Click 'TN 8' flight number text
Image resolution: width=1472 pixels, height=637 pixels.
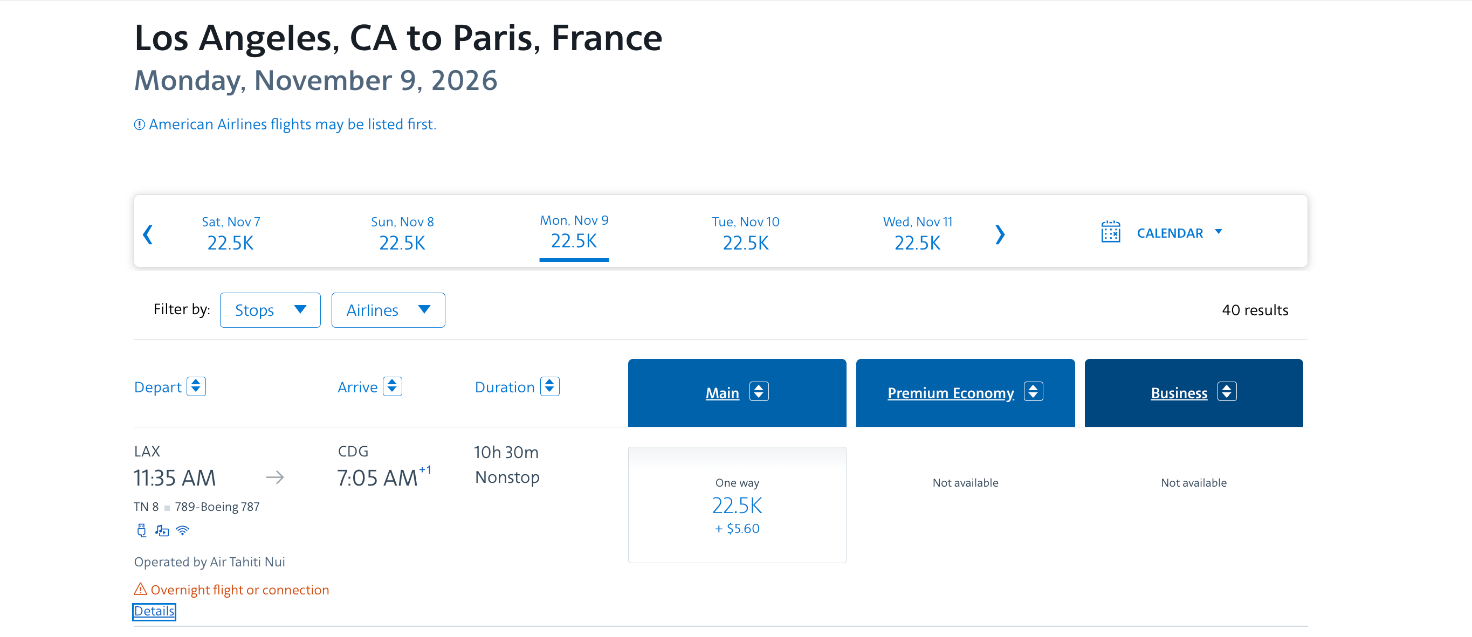click(x=146, y=507)
